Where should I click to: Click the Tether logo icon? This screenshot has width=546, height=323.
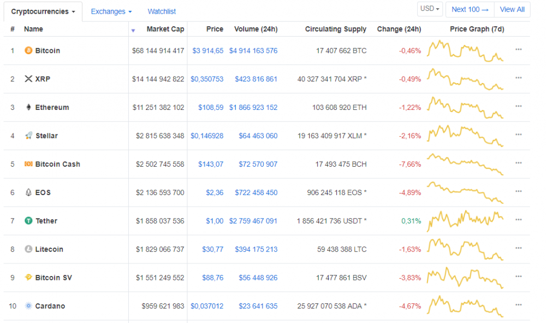pyautogui.click(x=28, y=221)
